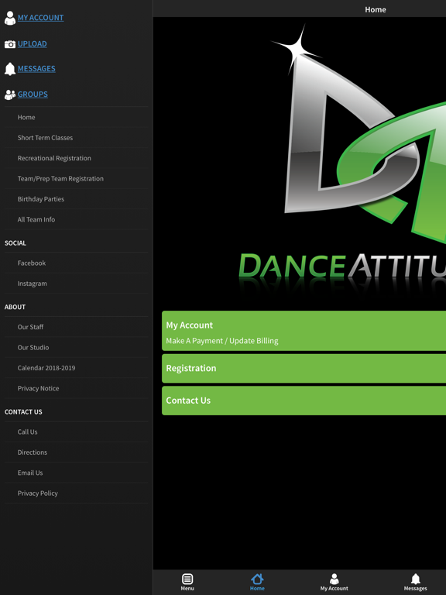Open Privacy Notice under About
The height and width of the screenshot is (595, 446).
click(76, 388)
